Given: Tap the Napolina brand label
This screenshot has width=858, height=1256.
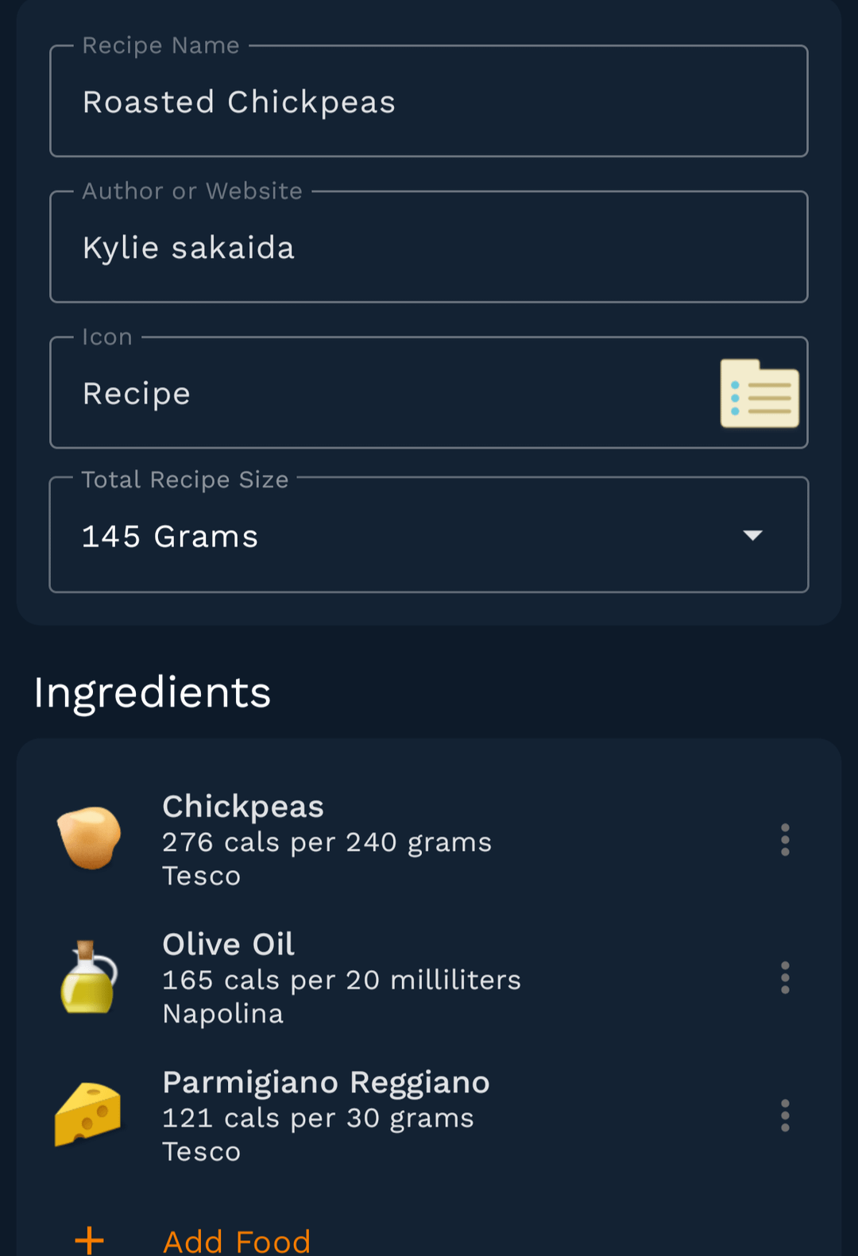Looking at the screenshot, I should [223, 1014].
